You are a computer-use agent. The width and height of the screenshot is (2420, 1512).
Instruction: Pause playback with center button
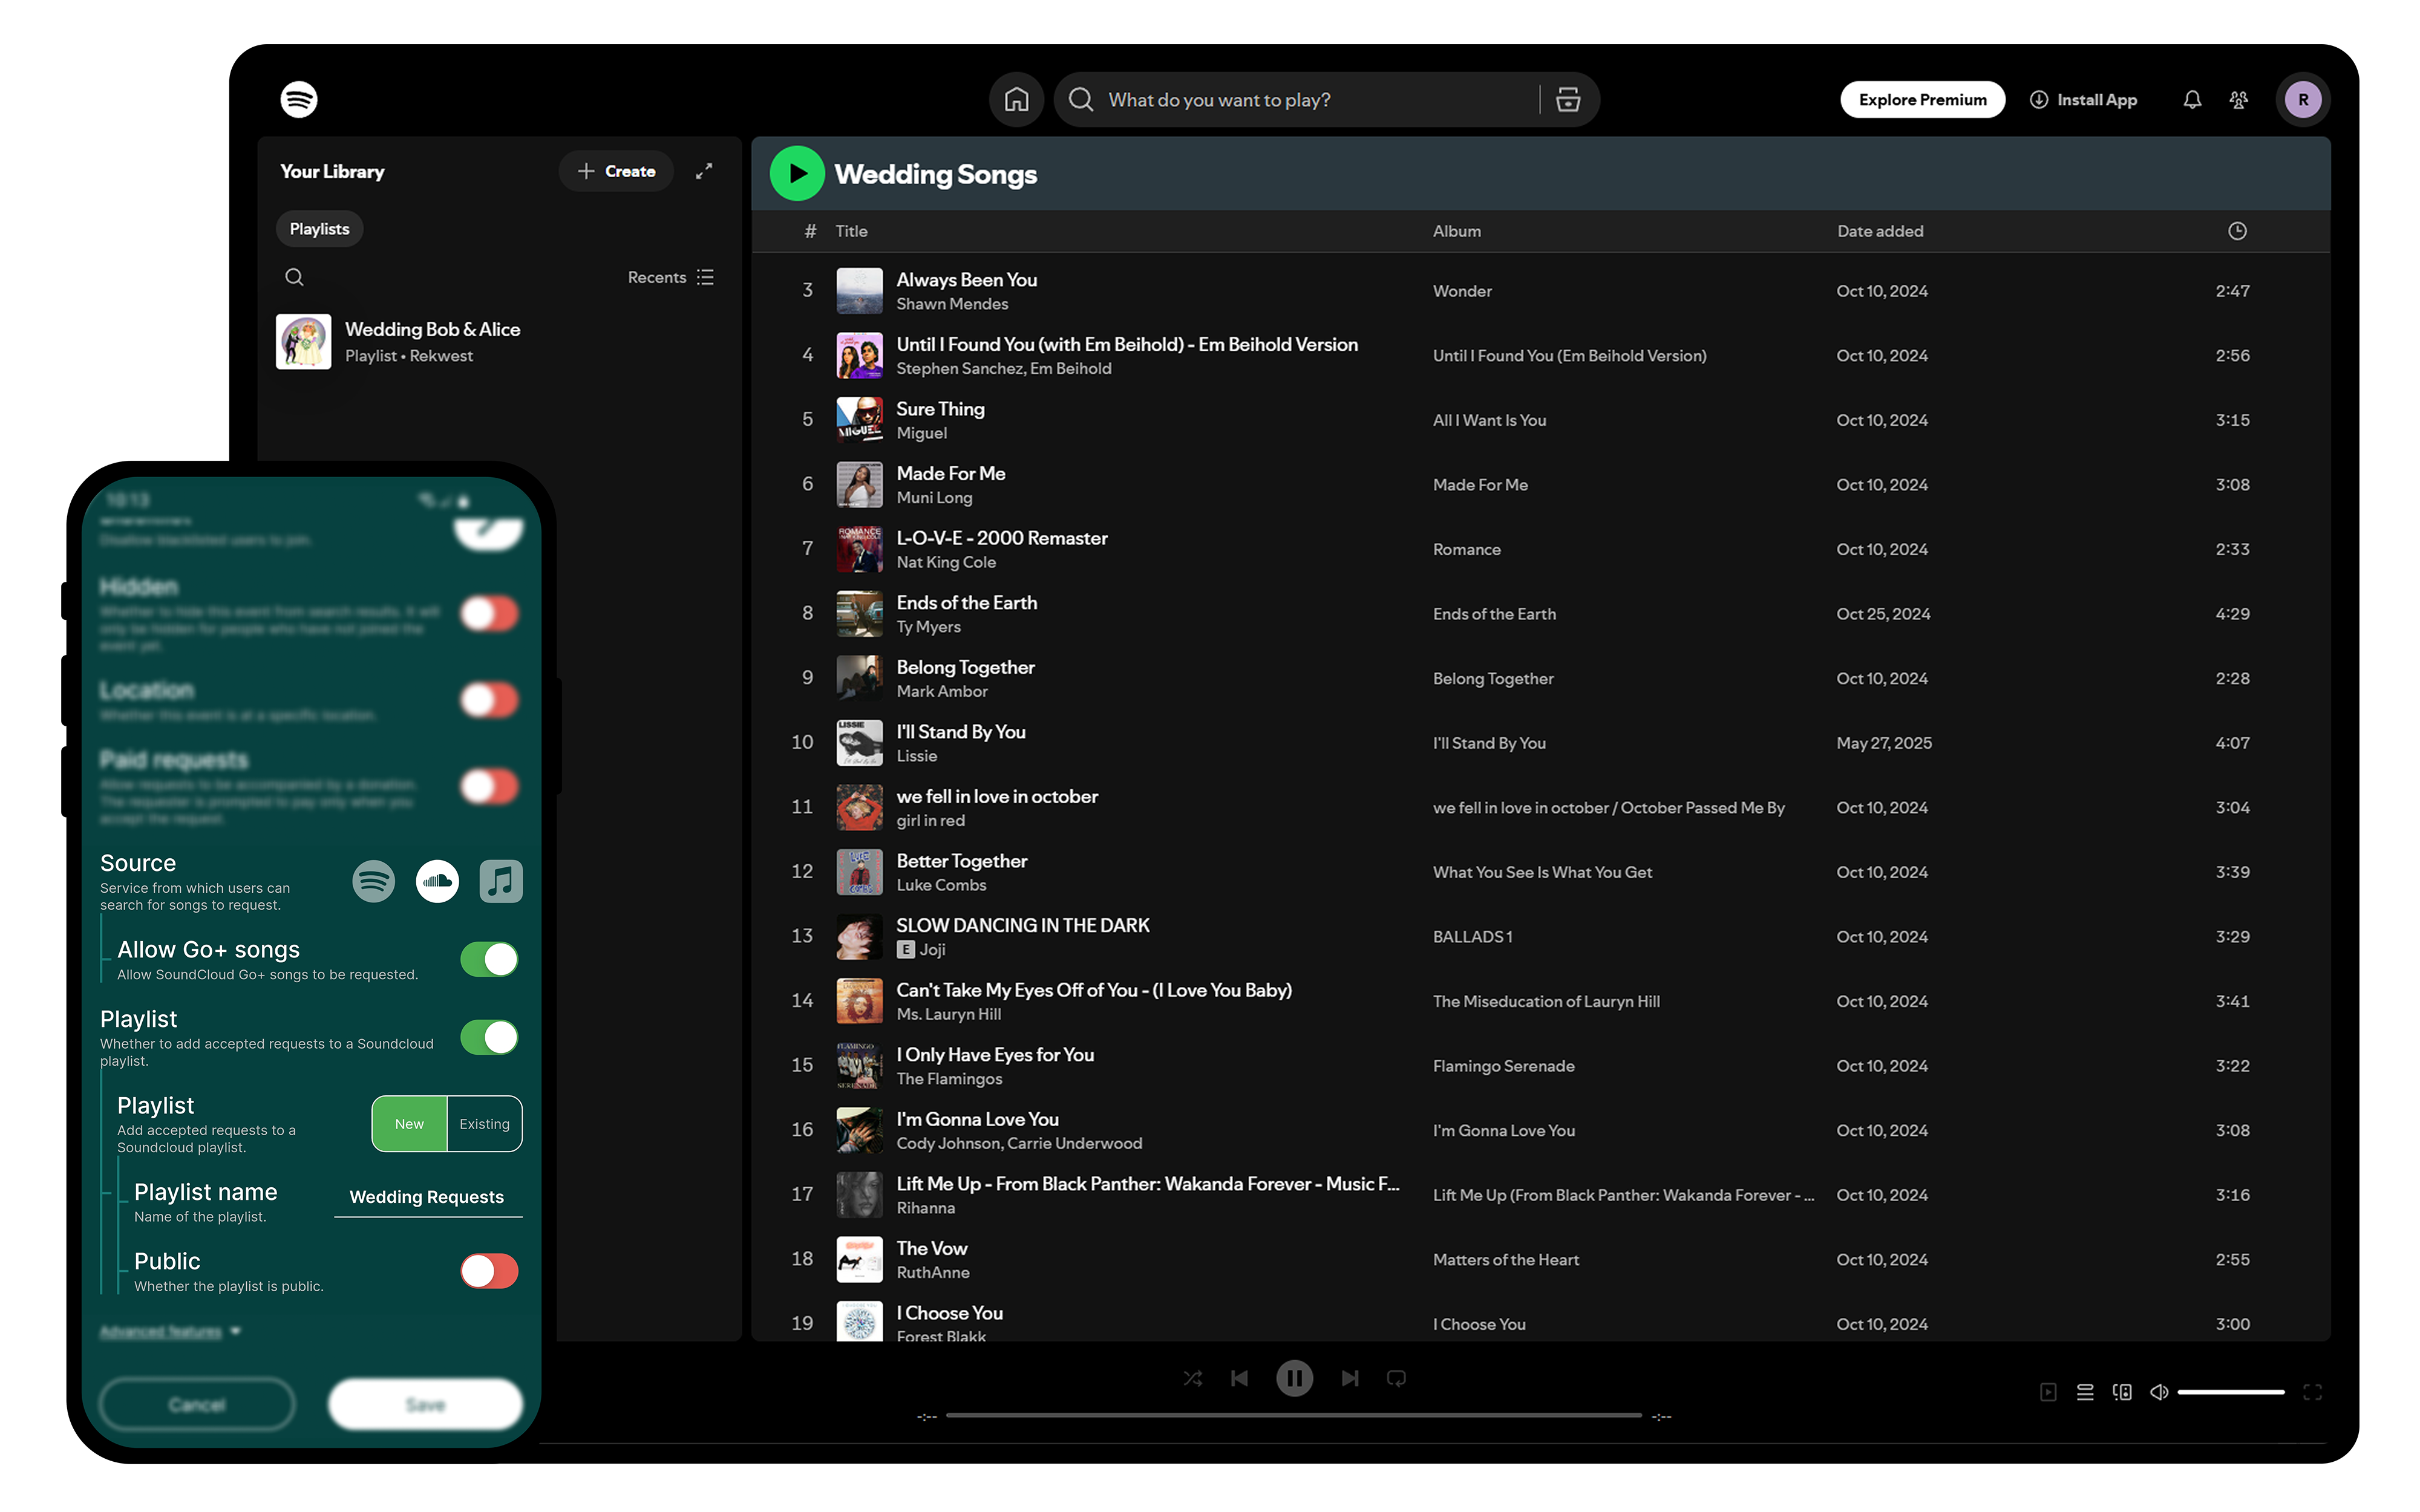pyautogui.click(x=1294, y=1378)
